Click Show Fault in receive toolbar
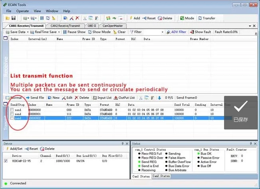 coord(201,32)
